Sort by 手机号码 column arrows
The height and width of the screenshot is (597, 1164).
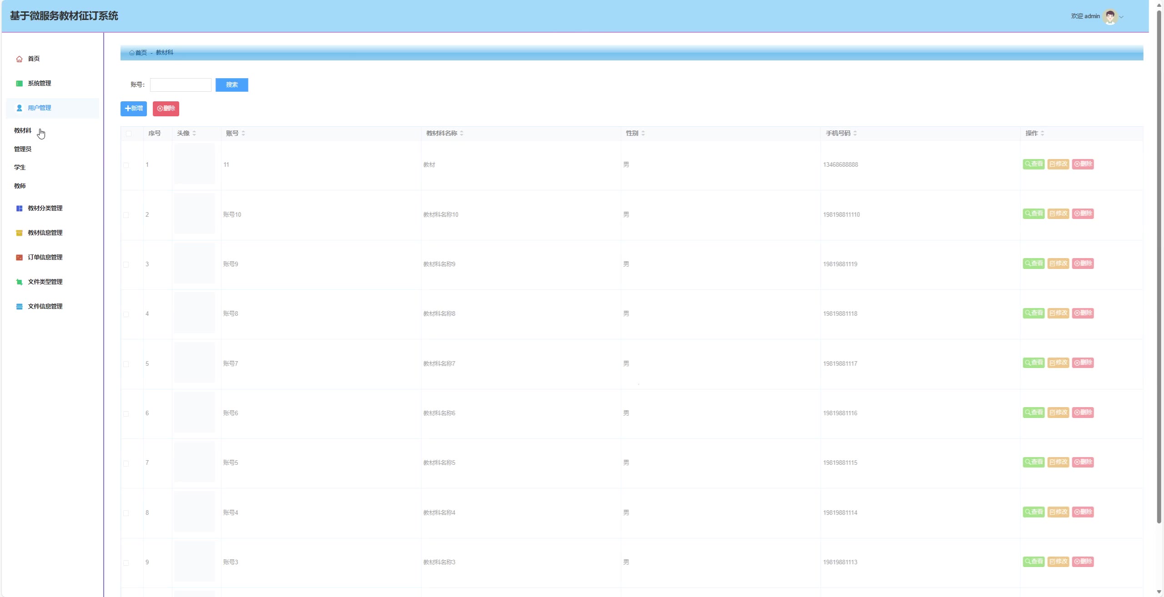pos(855,134)
